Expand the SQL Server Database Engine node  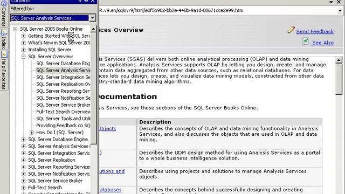[x=23, y=140]
